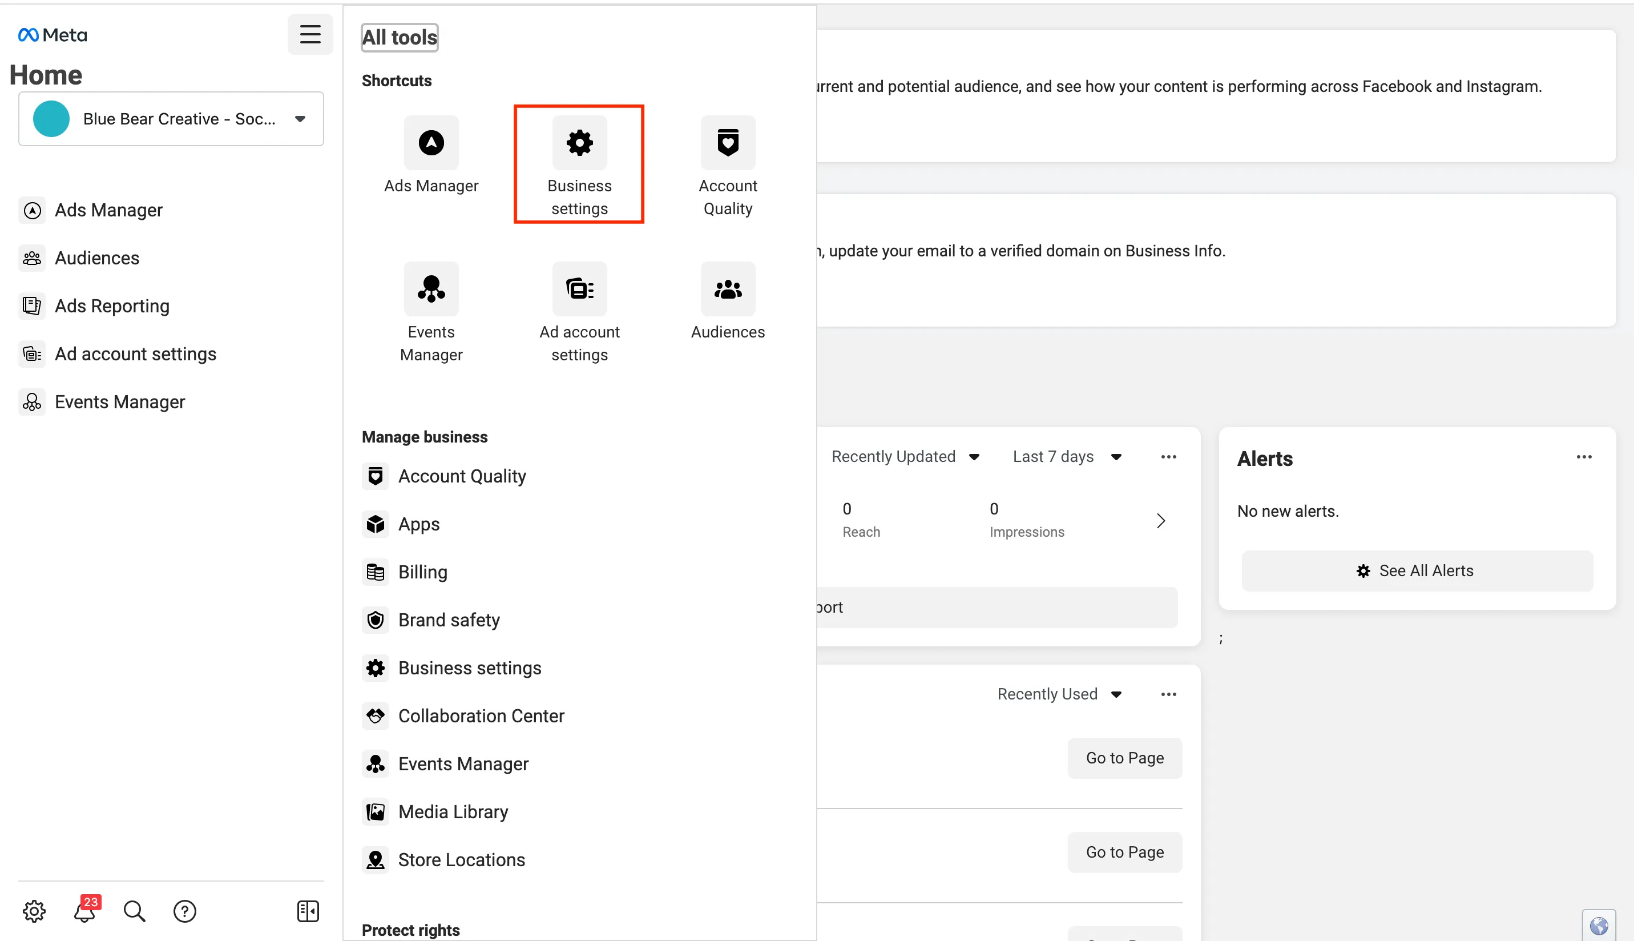Click Business settings in Manage business
Viewport: 1634px width, 941px height.
468,667
